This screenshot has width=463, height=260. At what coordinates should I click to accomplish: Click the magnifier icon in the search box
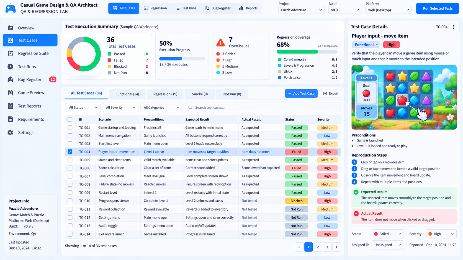190,107
